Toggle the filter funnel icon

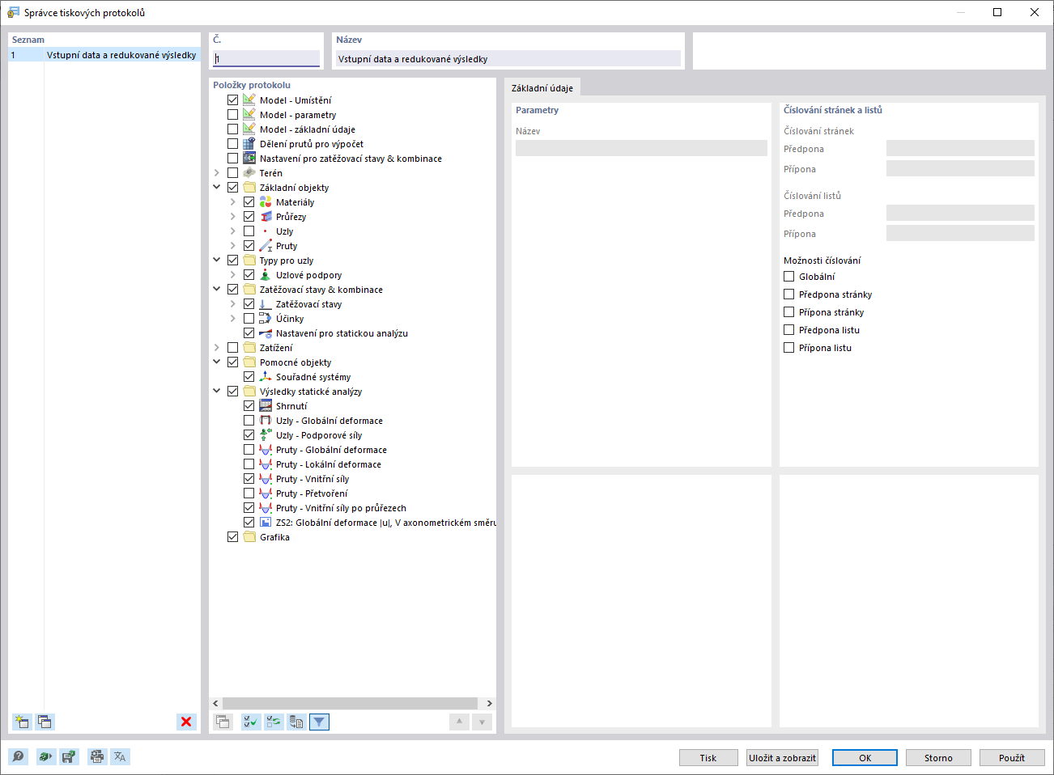point(320,722)
